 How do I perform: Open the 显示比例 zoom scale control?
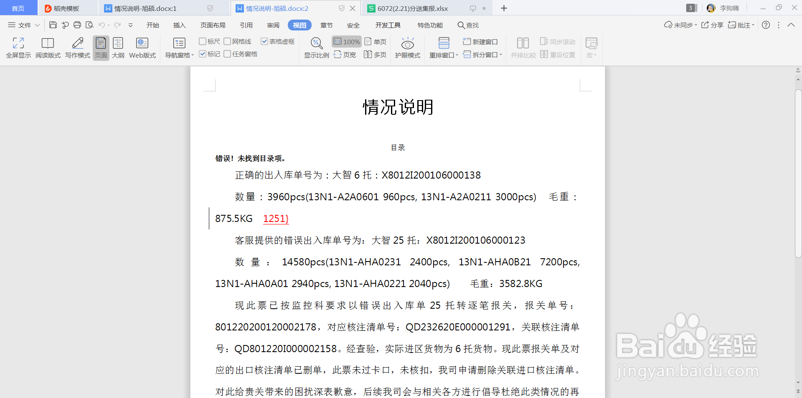(x=316, y=47)
